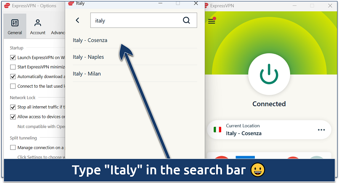
Task: Close the Italy location window
Action: click(196, 3)
